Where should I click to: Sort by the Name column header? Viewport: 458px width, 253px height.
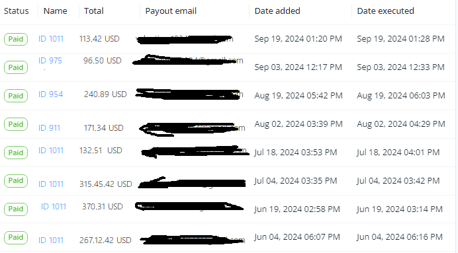pyautogui.click(x=55, y=11)
